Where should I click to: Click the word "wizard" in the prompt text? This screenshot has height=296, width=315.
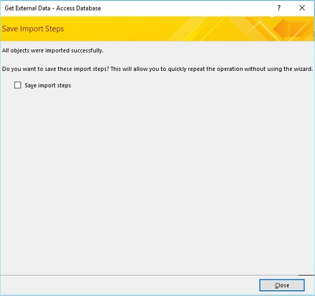pos(303,69)
